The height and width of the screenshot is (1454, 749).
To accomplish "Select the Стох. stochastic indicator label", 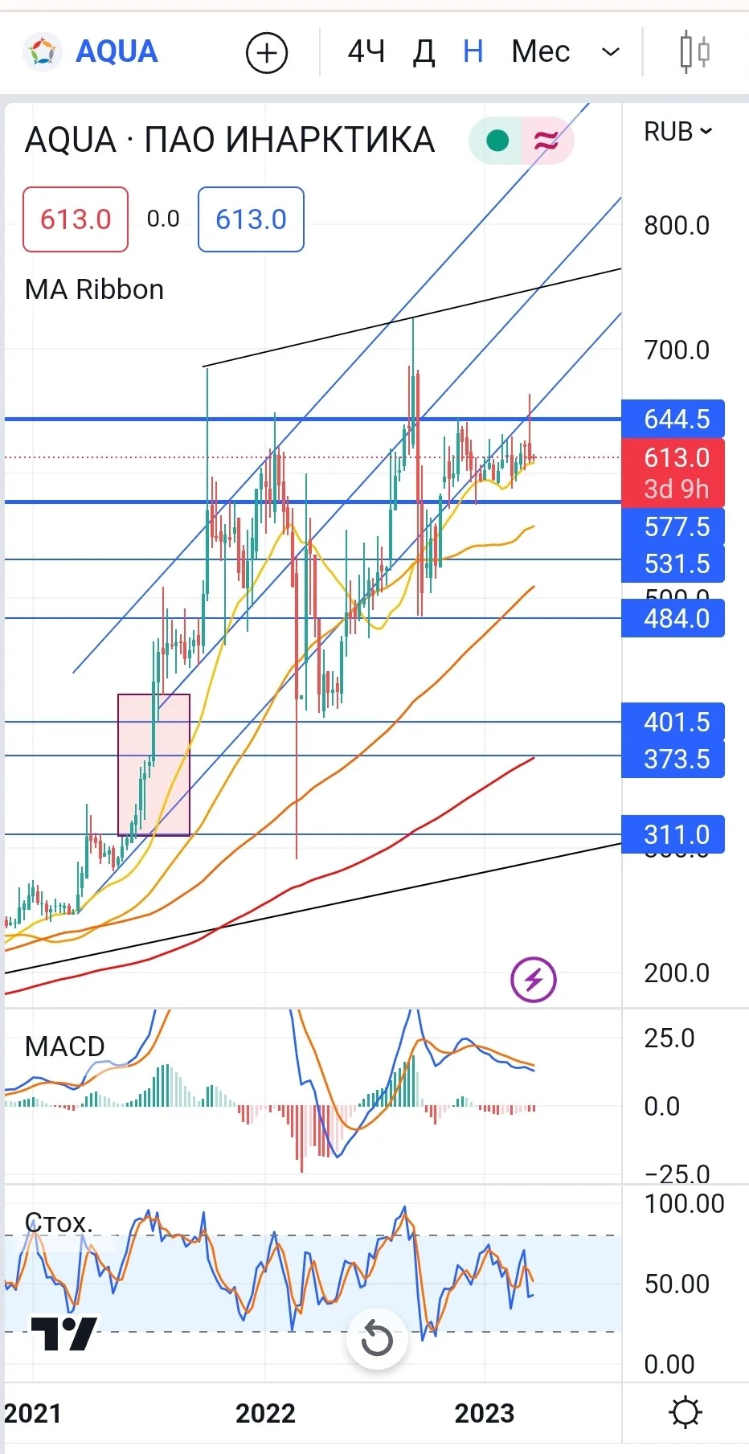I will tap(59, 1223).
